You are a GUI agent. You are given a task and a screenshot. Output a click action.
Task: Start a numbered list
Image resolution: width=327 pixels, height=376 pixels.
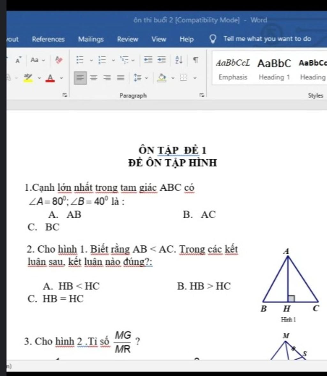[102, 60]
